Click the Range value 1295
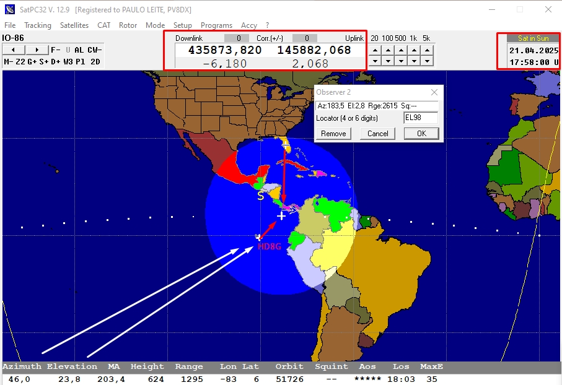This screenshot has width=562, height=385. (191, 379)
